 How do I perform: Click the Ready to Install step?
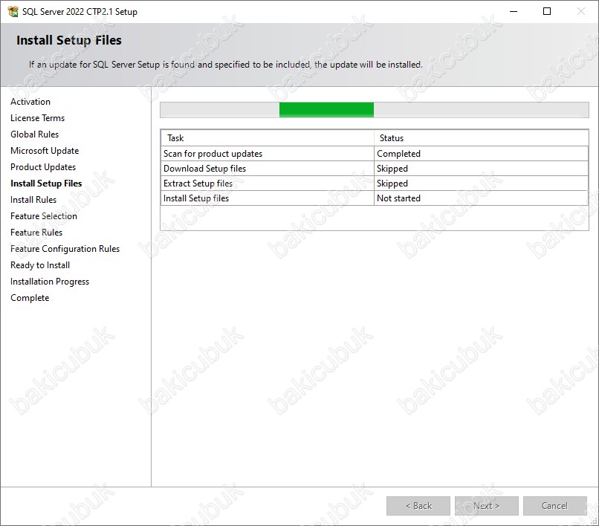tap(40, 265)
